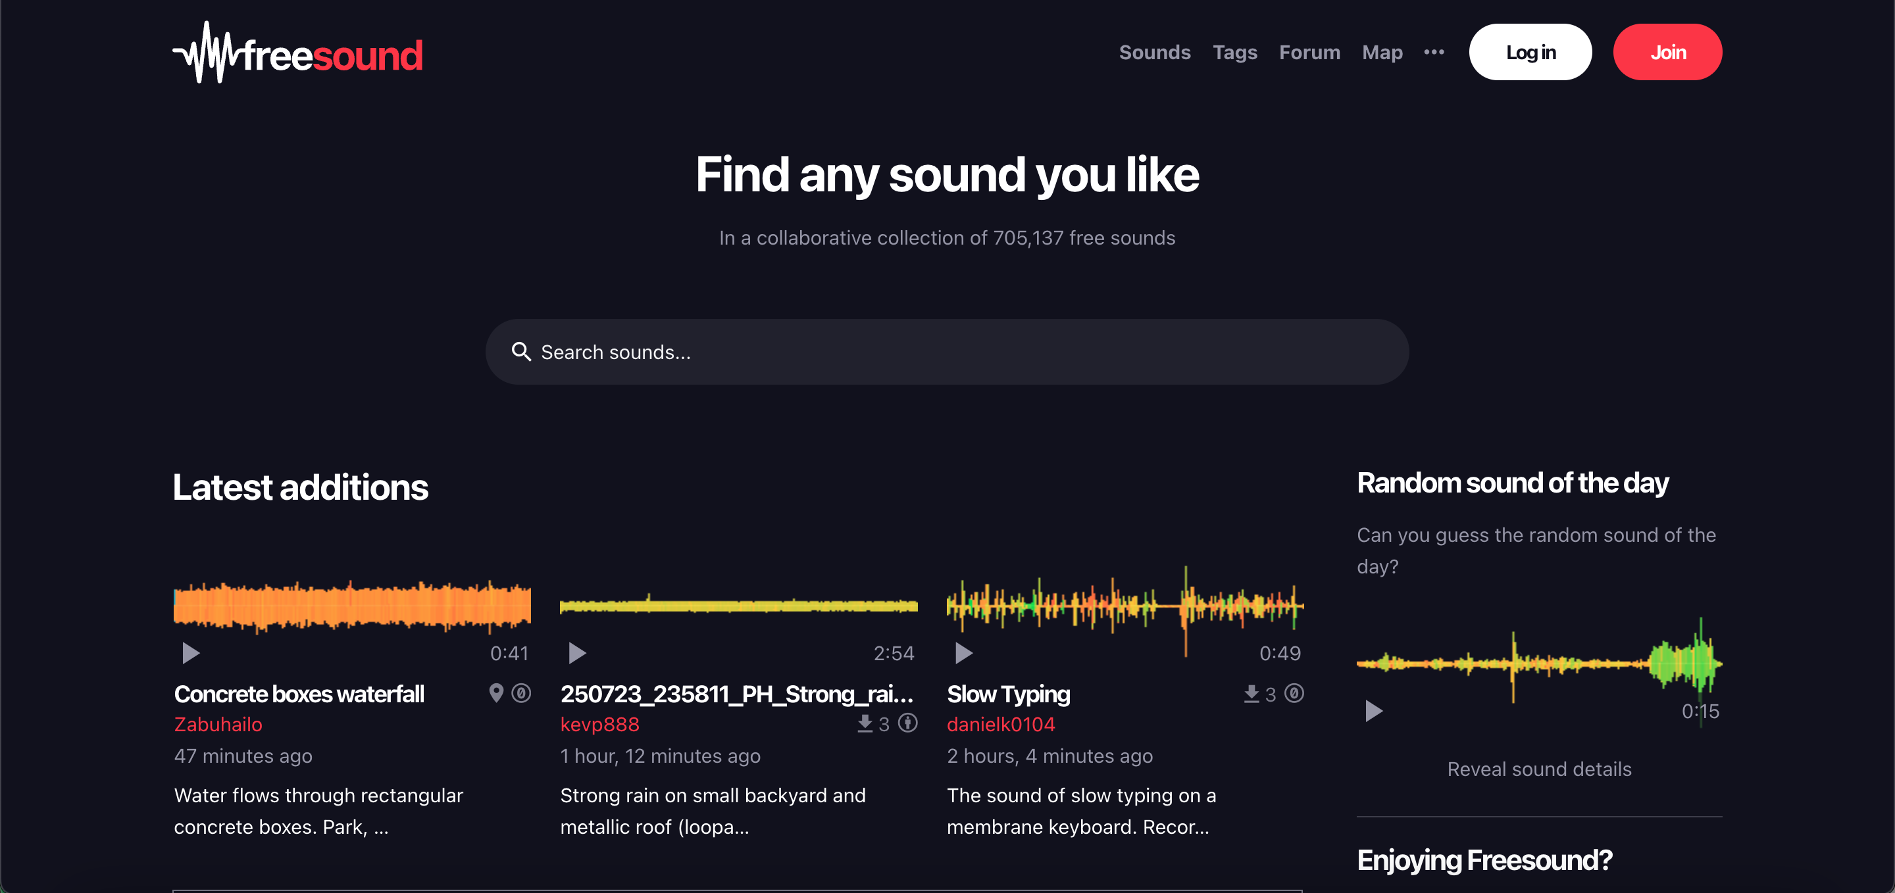Viewport: 1895px width, 893px height.
Task: Play the Slow Typing sound
Action: pos(964,653)
